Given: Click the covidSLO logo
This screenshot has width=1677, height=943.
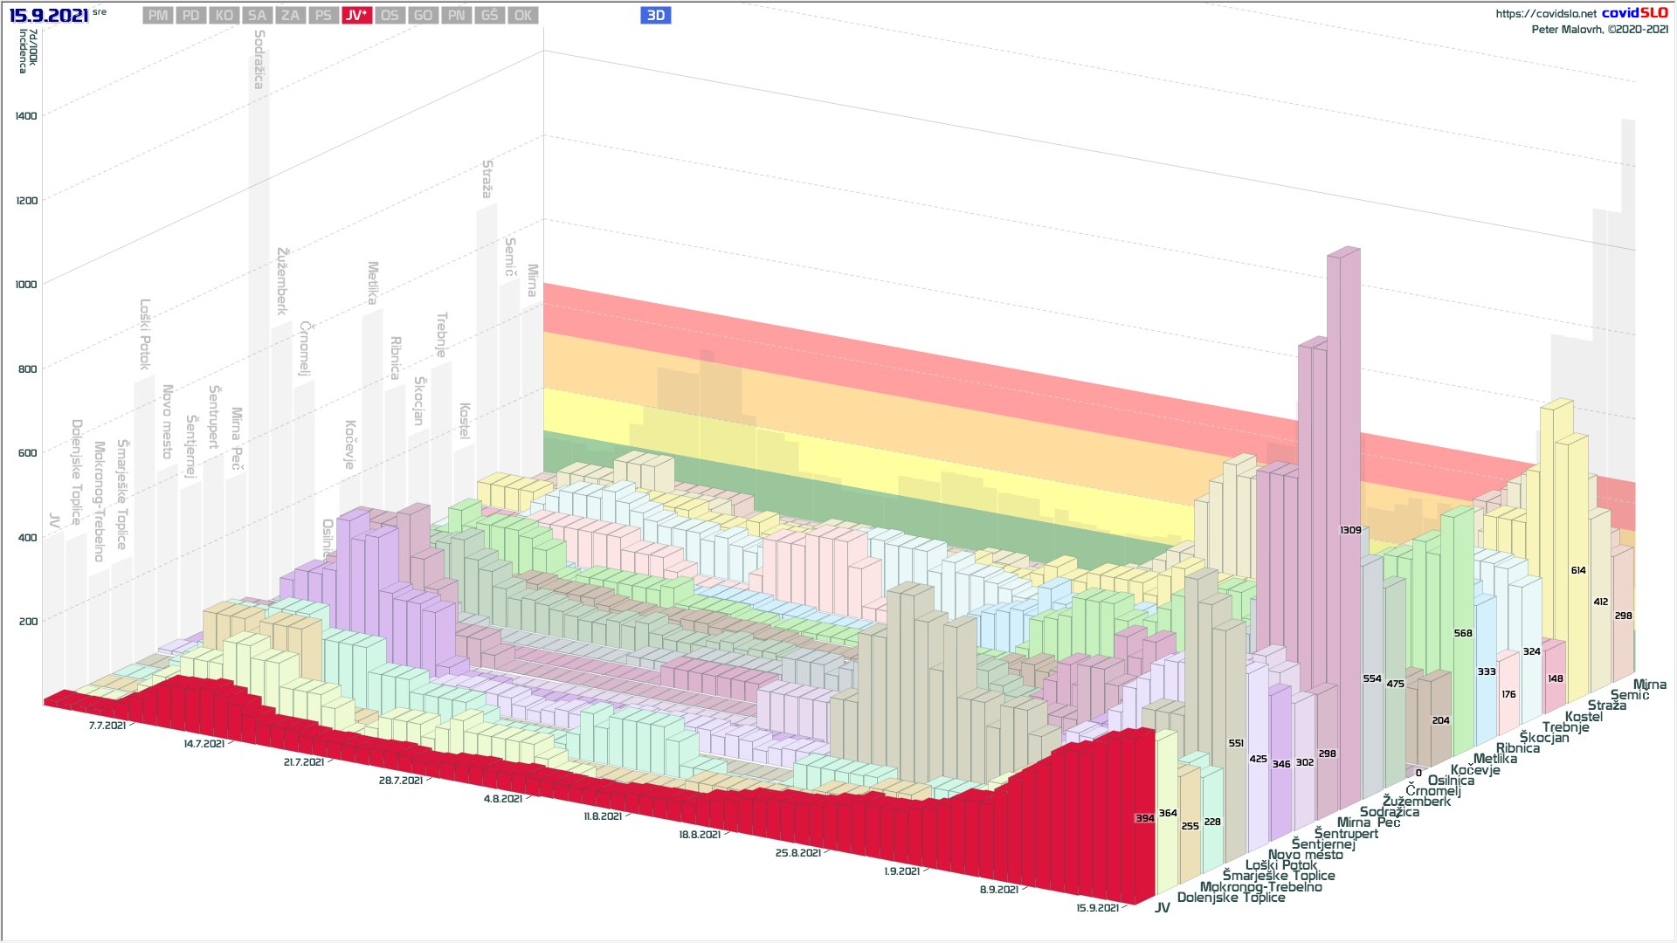Looking at the screenshot, I should click(1634, 13).
